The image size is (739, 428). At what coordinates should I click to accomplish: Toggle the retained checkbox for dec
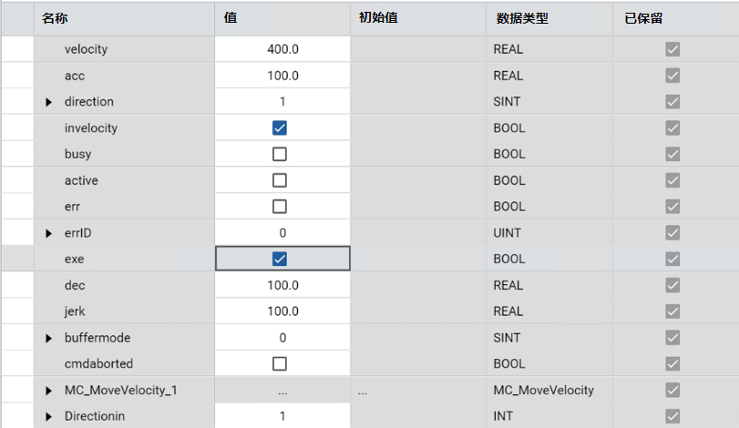672,285
